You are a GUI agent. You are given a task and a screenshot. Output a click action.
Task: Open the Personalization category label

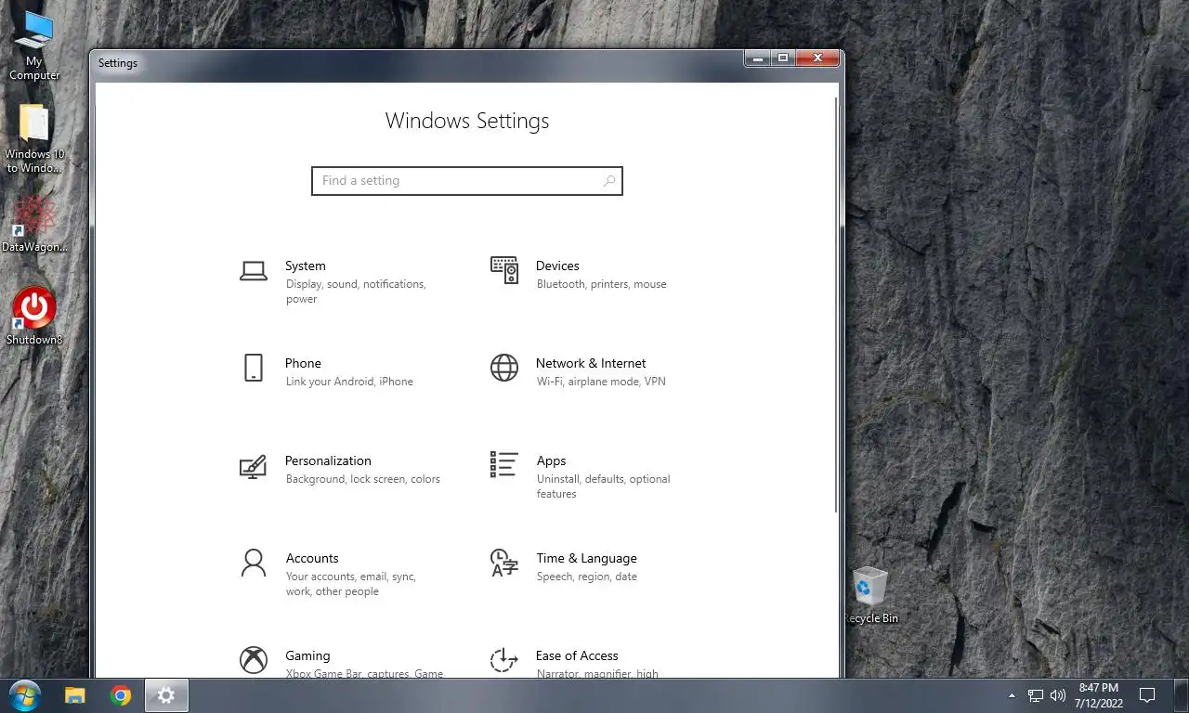[328, 460]
